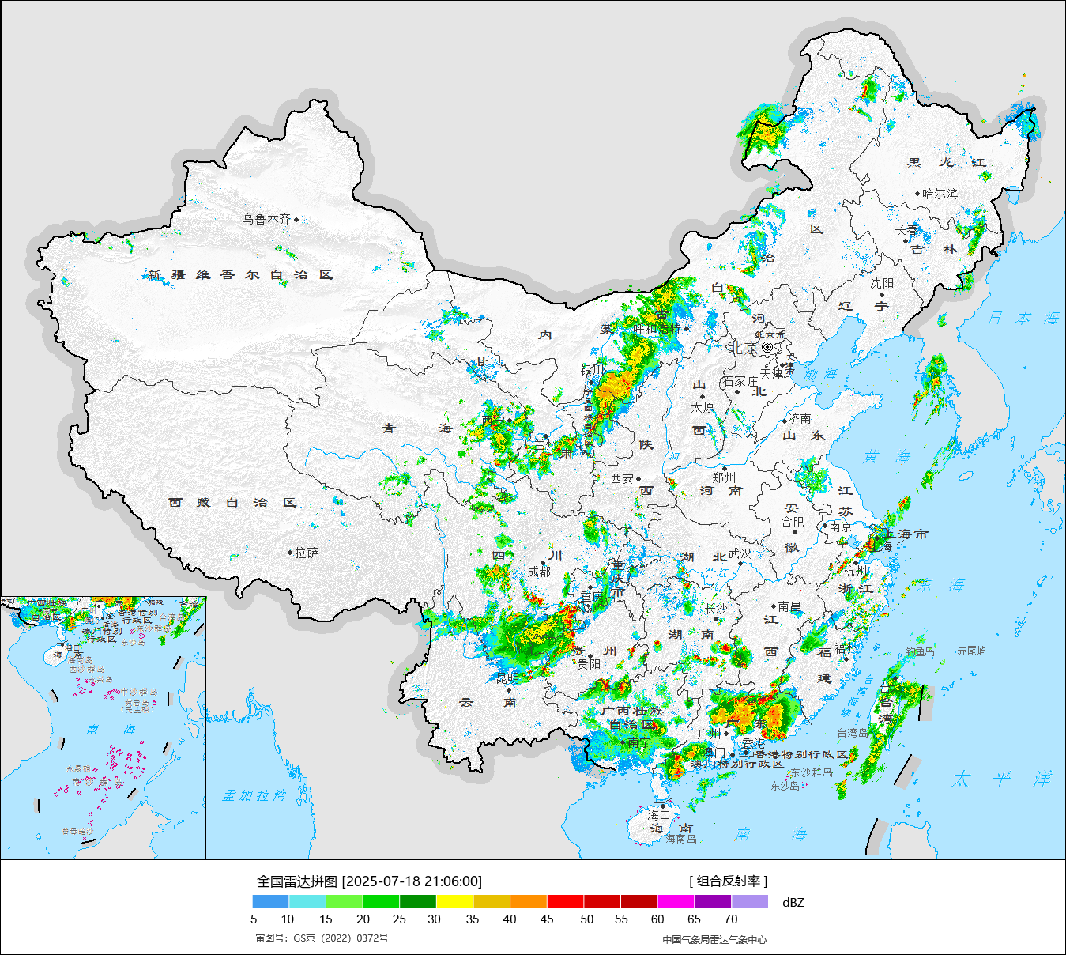Screen dimensions: 1066x955
Task: Open the South China Sea inset map
Action: [104, 727]
